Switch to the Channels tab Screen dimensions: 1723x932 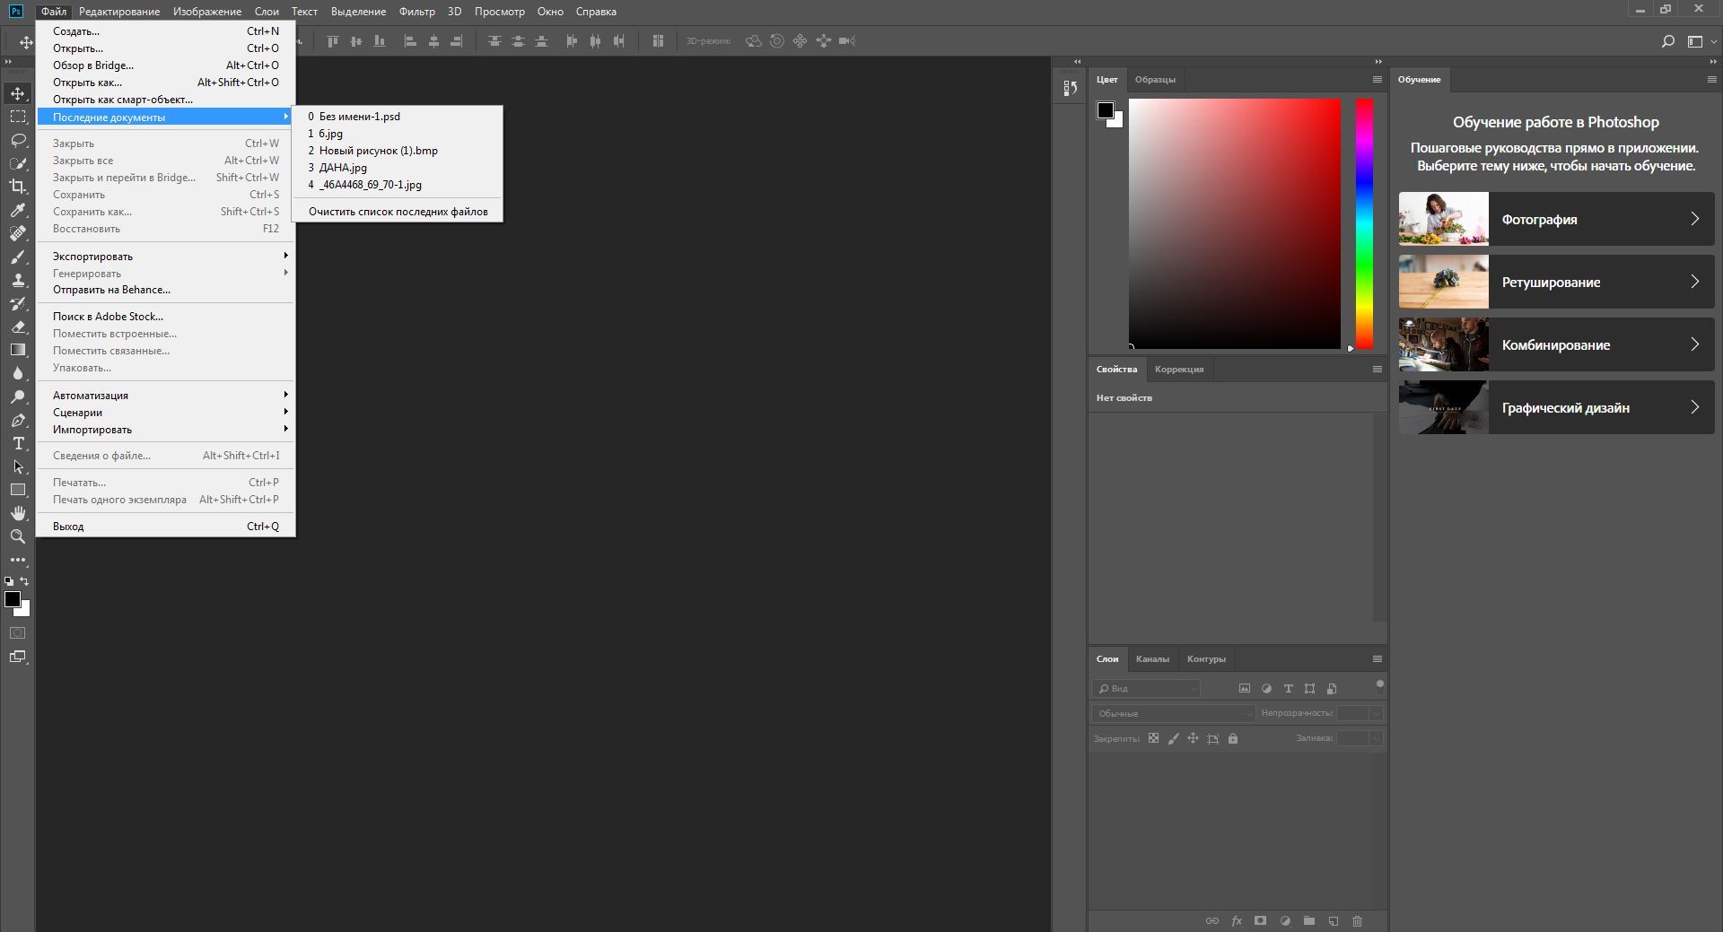coord(1152,659)
